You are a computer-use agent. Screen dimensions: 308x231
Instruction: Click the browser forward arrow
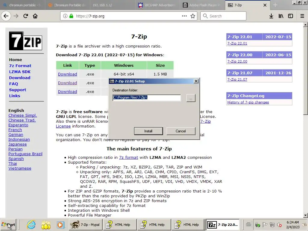pos(16,16)
